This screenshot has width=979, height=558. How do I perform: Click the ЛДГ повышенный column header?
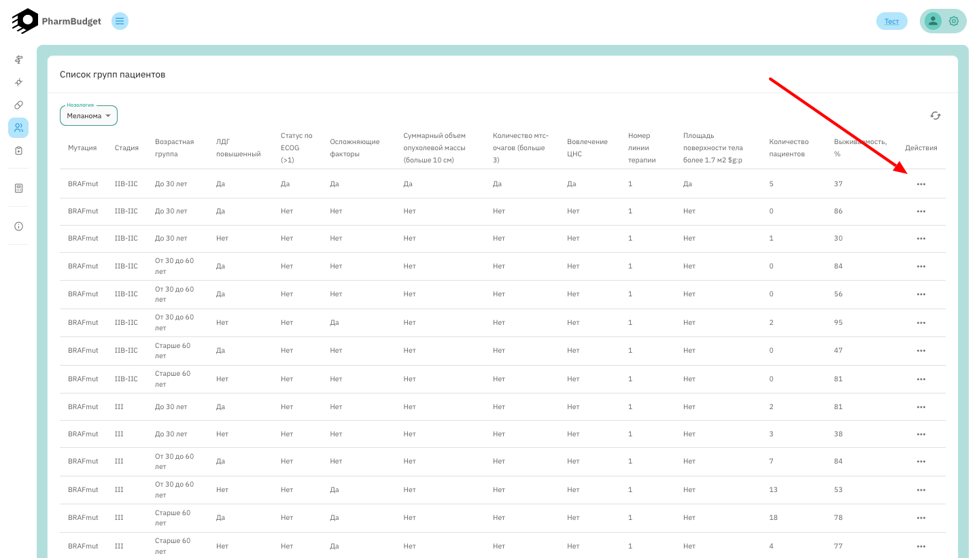coord(238,147)
